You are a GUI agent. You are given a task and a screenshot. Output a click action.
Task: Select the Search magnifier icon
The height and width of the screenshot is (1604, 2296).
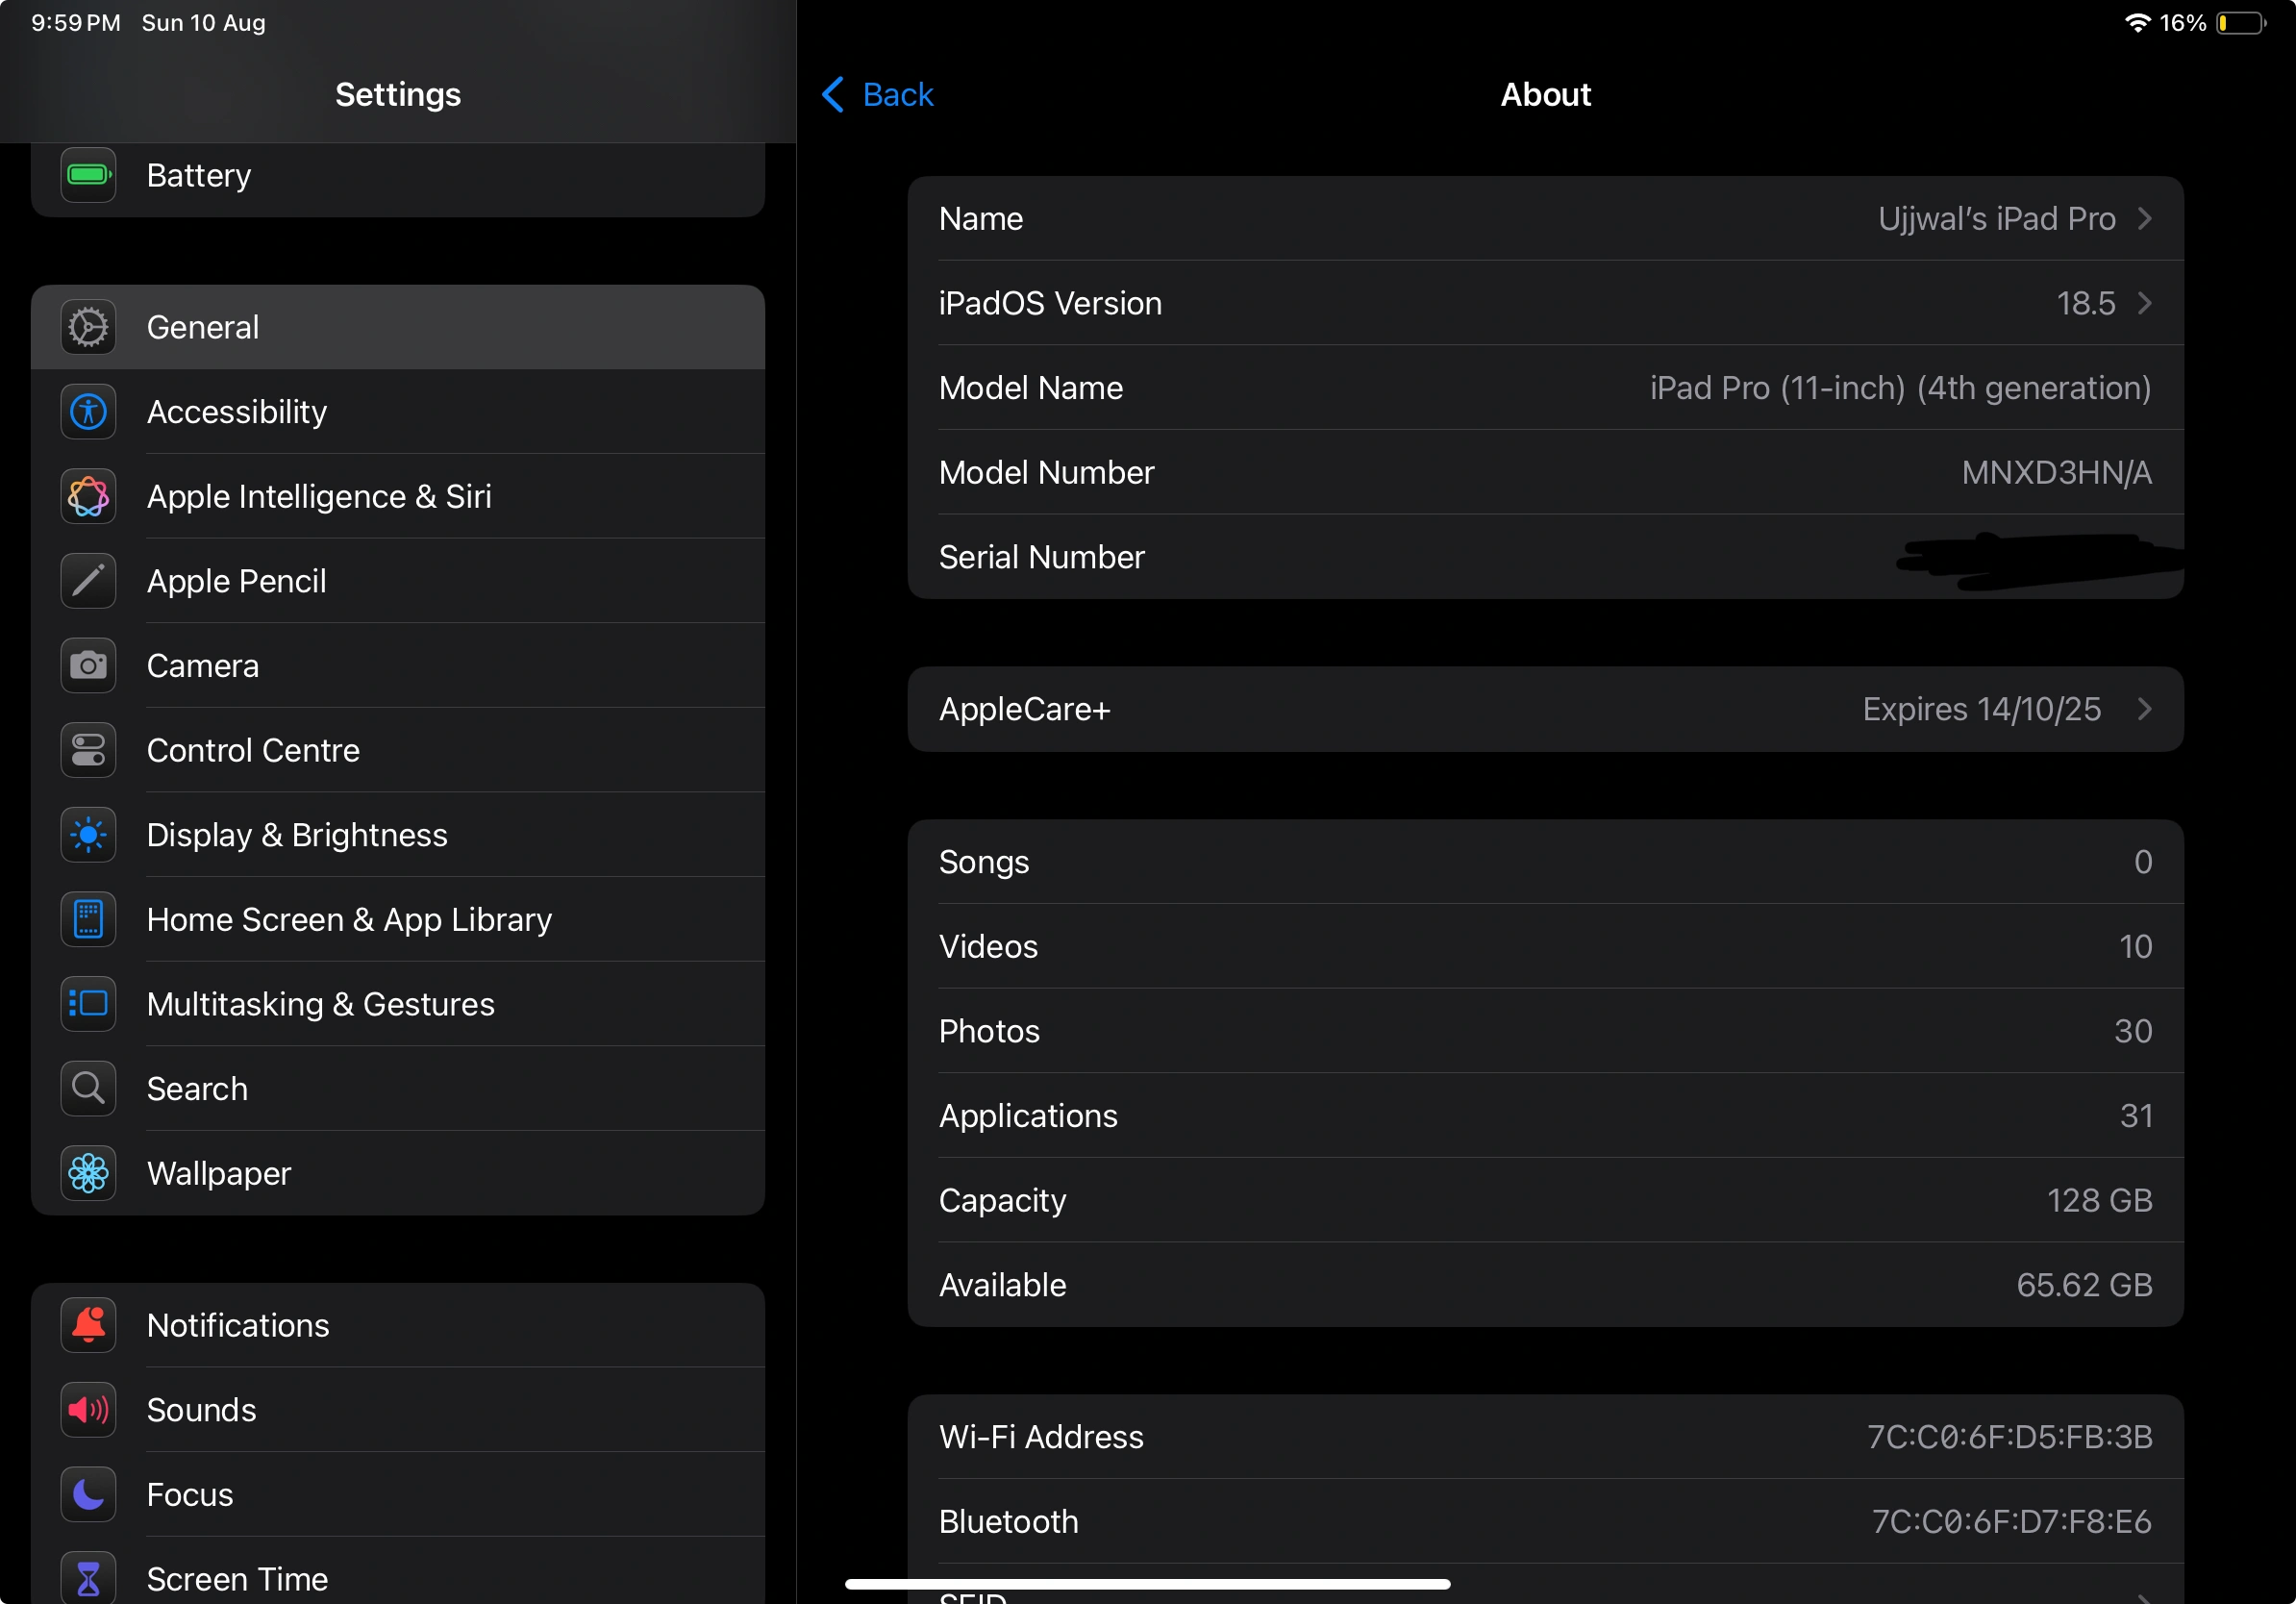pyautogui.click(x=88, y=1088)
